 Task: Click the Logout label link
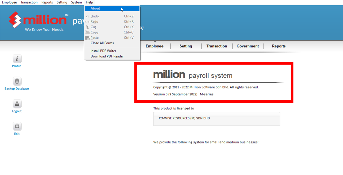[x=17, y=111]
